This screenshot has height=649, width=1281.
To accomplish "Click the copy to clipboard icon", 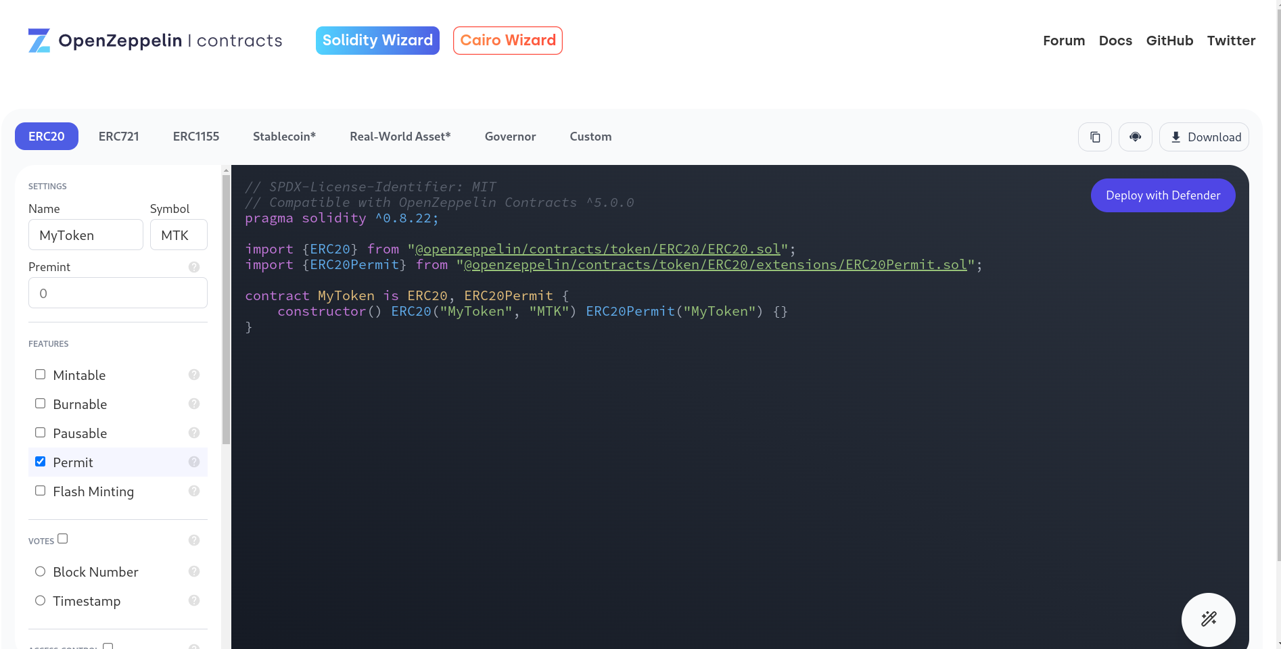I will point(1094,137).
